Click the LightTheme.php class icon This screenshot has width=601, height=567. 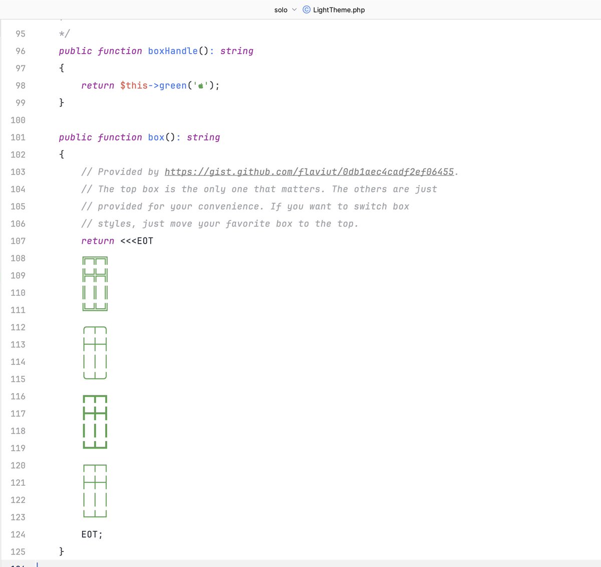pyautogui.click(x=307, y=10)
